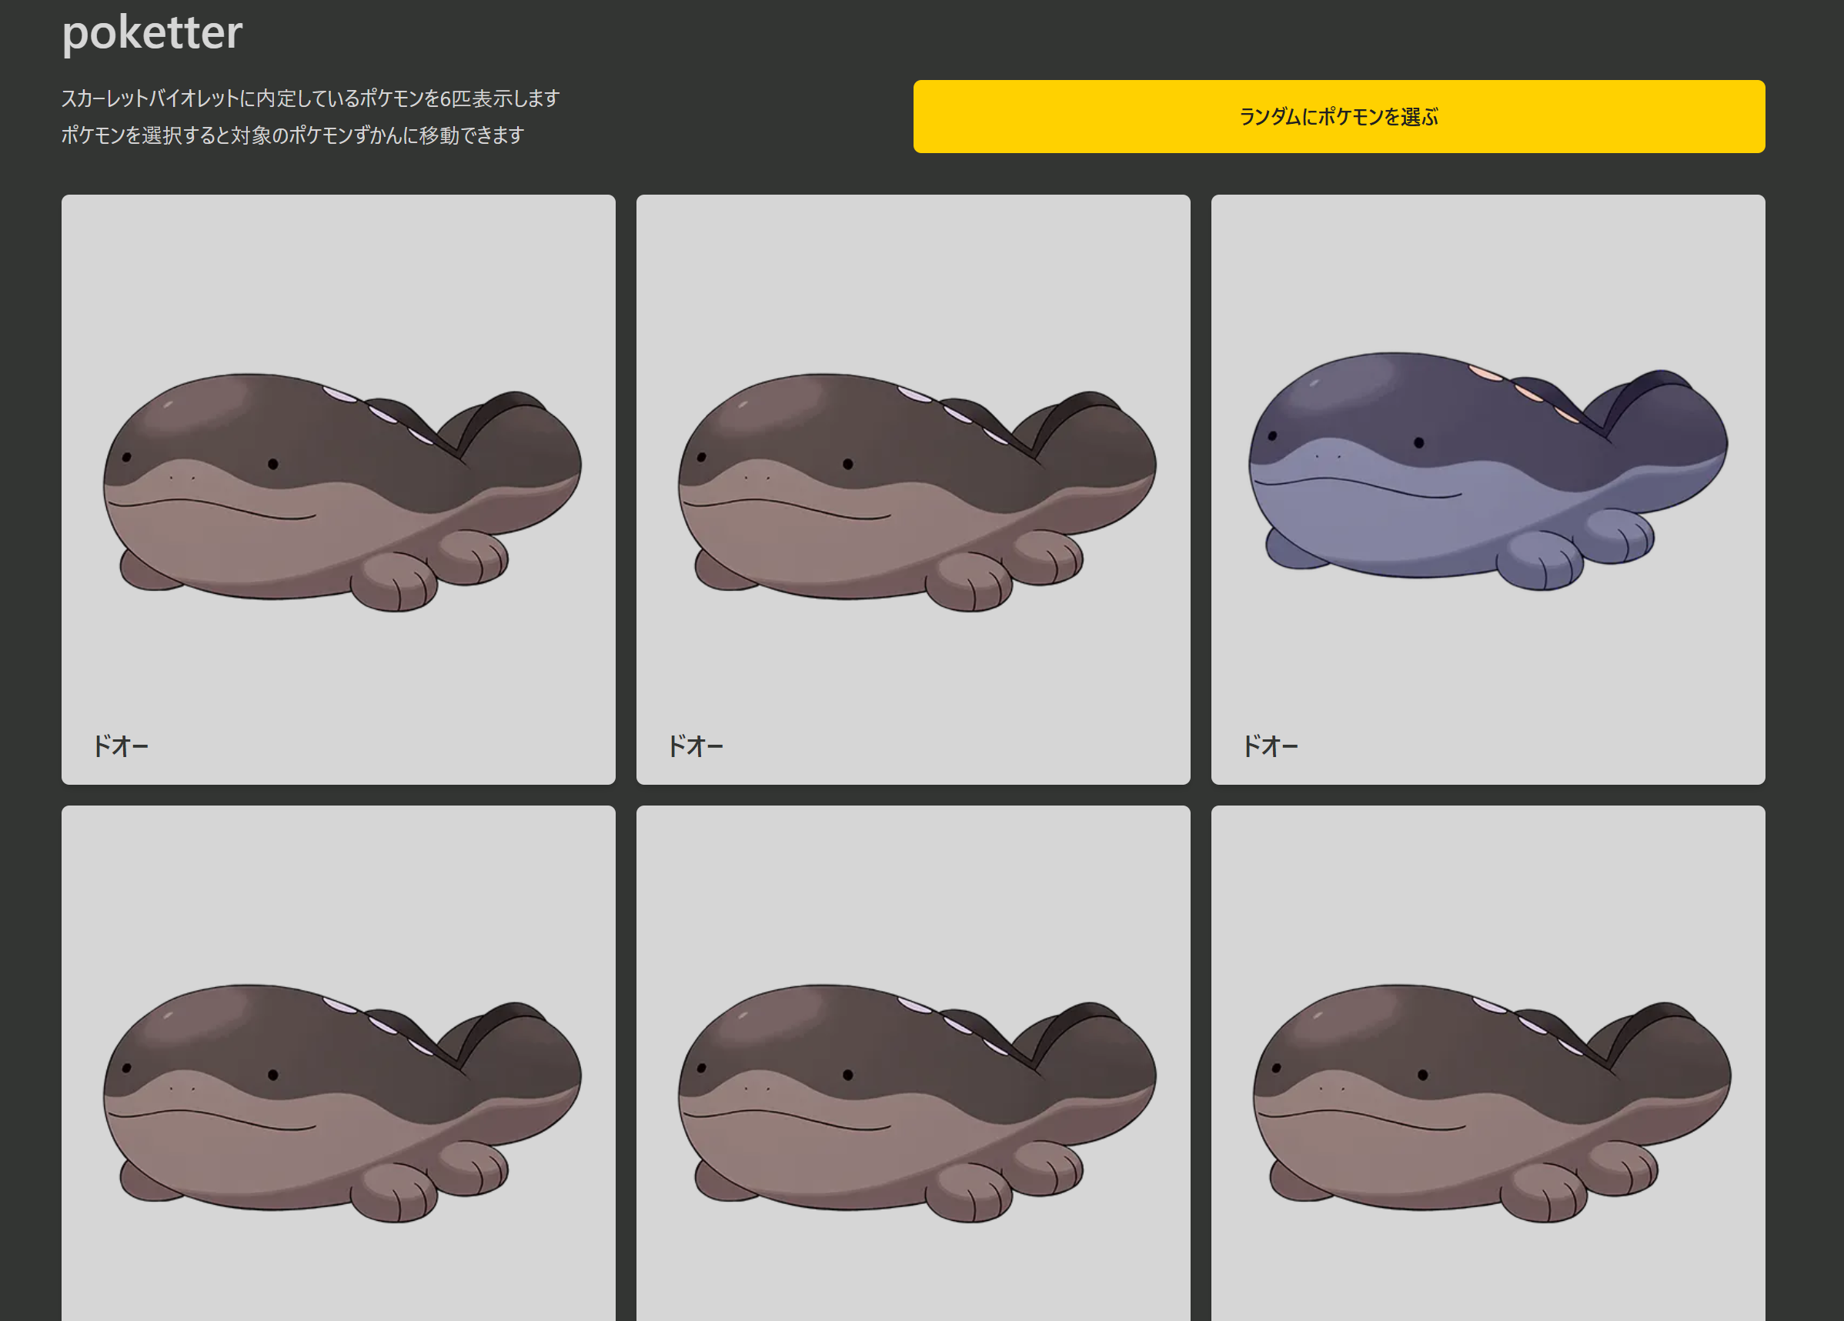Click ドオー name label on first card
Viewport: 1844px width, 1321px height.
(x=119, y=746)
